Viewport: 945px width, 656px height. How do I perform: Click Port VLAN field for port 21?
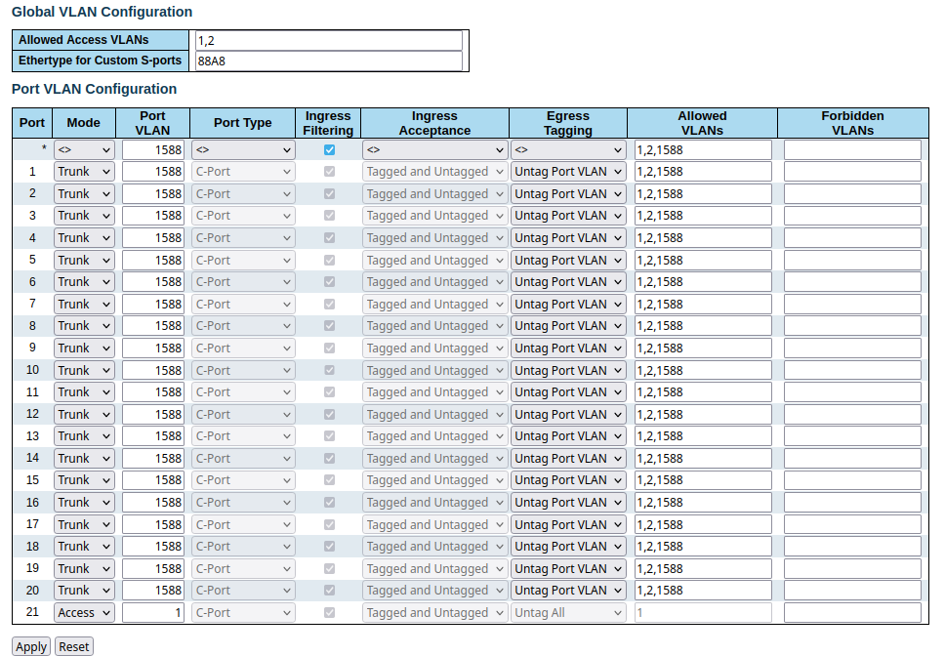coord(153,613)
